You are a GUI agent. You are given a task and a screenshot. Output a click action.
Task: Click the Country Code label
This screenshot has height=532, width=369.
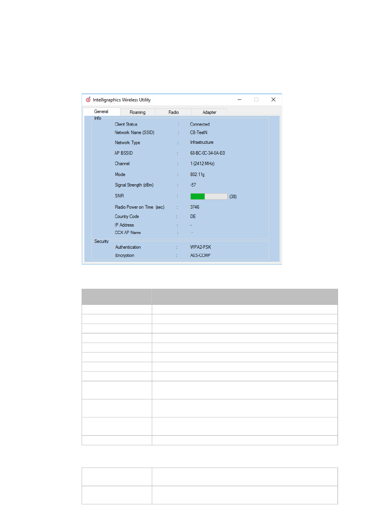point(127,216)
